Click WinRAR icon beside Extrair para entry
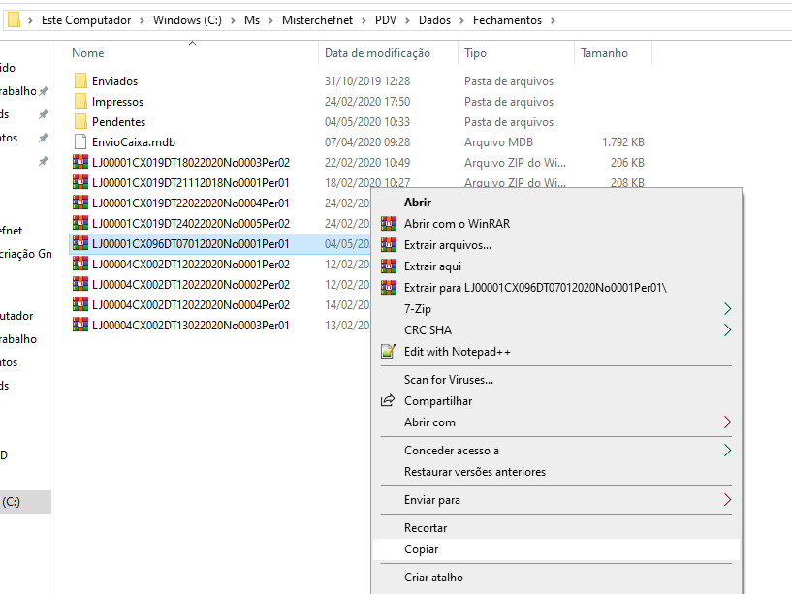Screen dimensions: 792x594 coord(389,288)
